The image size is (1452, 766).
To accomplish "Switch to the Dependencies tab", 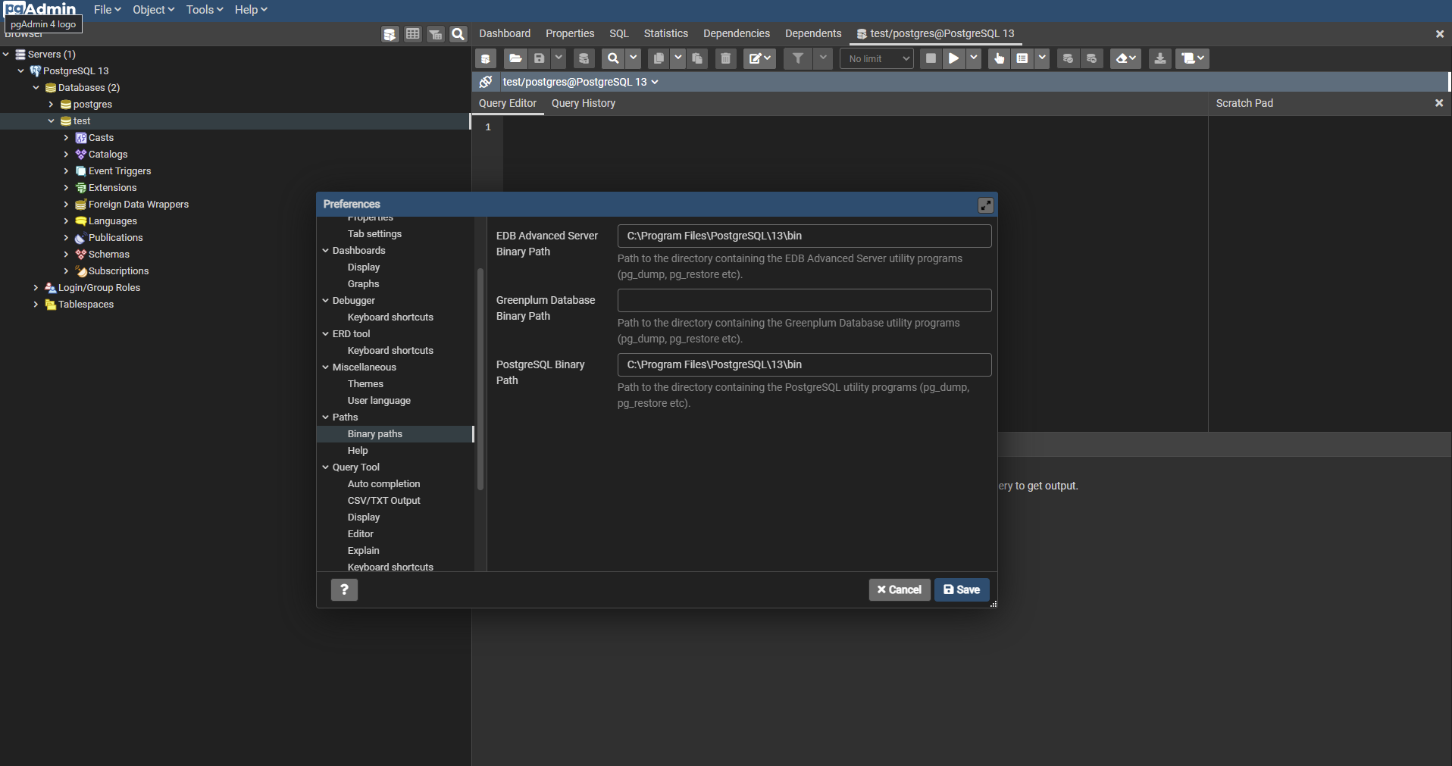I will coord(737,33).
